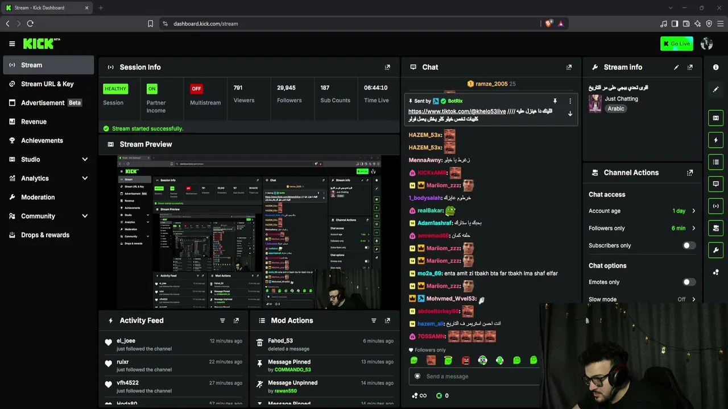Pop out the Stream info panel
The width and height of the screenshot is (728, 409).
point(690,67)
